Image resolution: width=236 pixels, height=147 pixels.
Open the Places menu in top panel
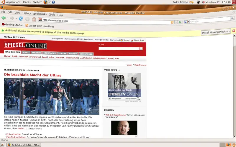(x=27, y=2)
